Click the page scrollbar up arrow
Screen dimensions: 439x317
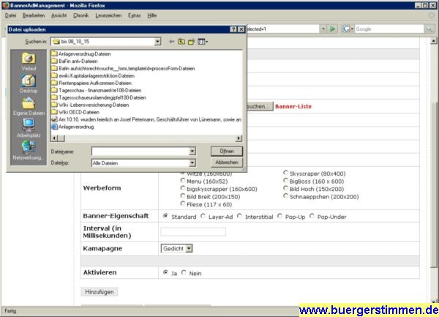(x=433, y=42)
